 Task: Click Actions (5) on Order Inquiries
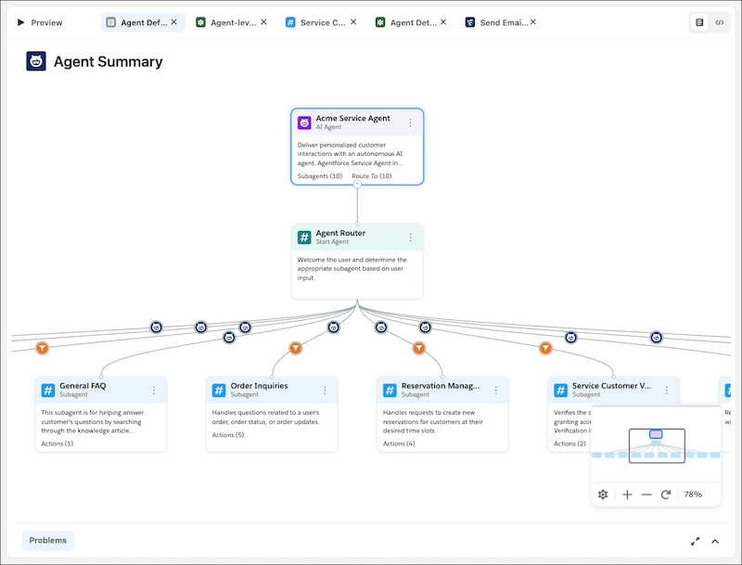pos(228,435)
